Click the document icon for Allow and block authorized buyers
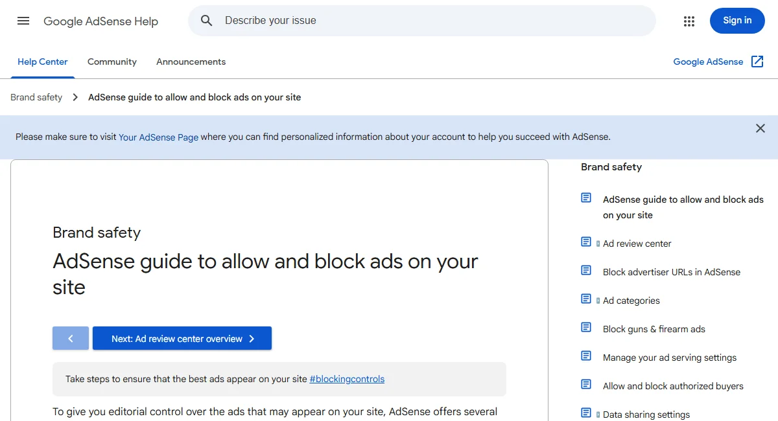The height and width of the screenshot is (421, 778). click(586, 384)
